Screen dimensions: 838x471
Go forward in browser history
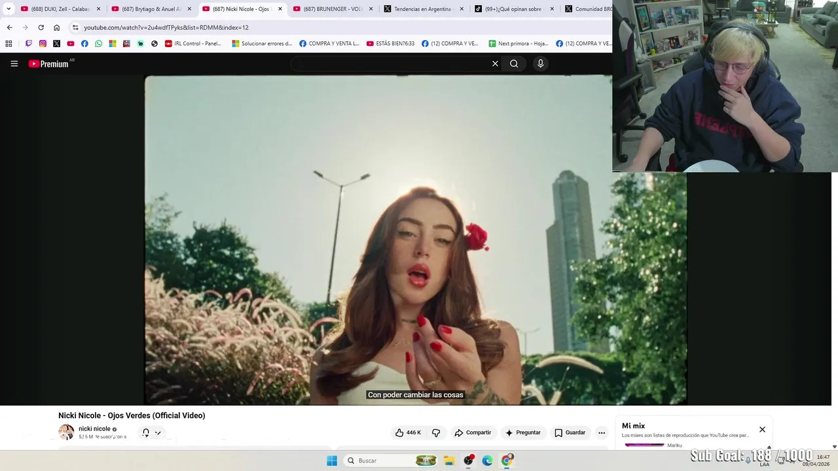click(x=25, y=27)
